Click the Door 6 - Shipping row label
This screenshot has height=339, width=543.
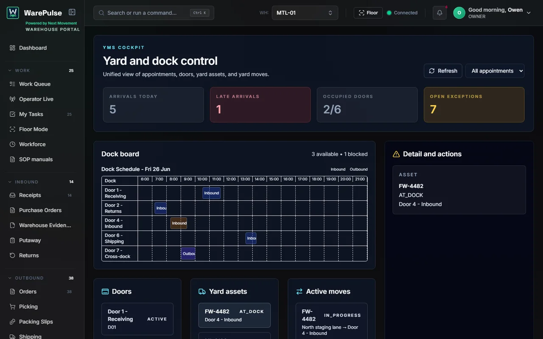click(x=115, y=238)
